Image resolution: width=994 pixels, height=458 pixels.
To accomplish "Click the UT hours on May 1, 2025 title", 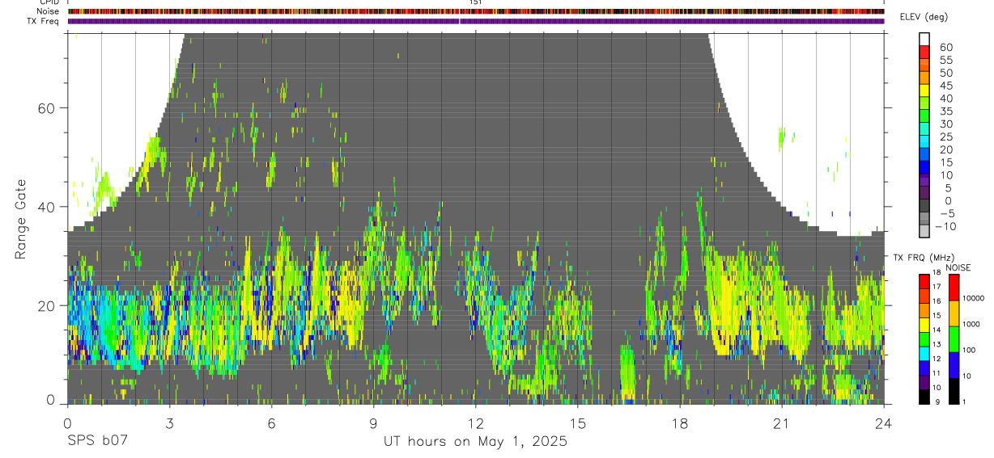I will click(476, 442).
